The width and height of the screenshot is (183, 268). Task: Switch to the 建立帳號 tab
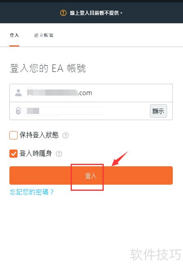point(44,35)
